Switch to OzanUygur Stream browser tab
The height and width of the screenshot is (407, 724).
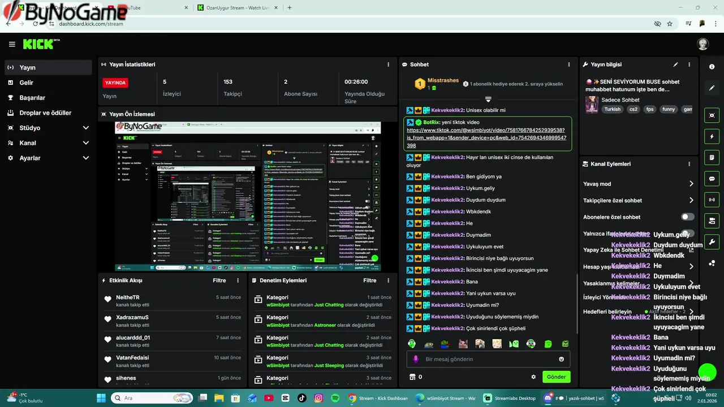238,8
